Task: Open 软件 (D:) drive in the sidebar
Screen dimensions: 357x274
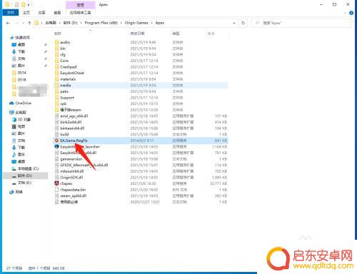Action: [x=25, y=176]
